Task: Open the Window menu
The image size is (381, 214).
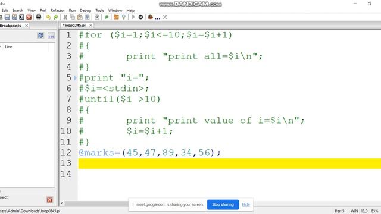Action: pyautogui.click(x=115, y=11)
